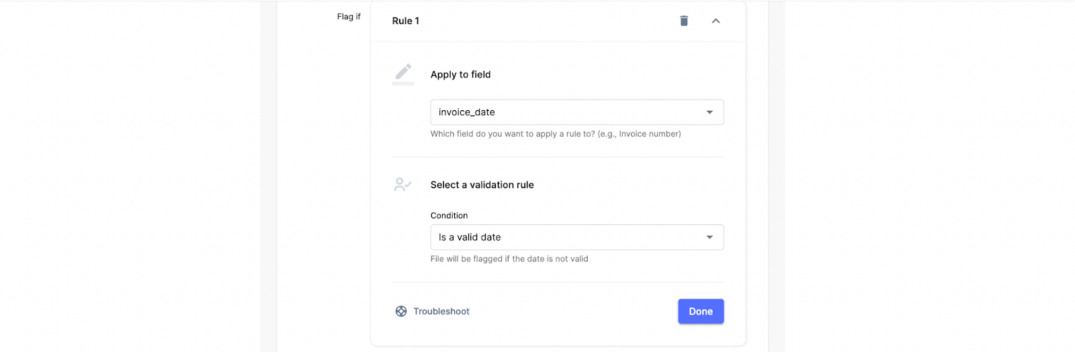This screenshot has height=352, width=1075.
Task: Click the pencil icon beside Apply to field
Action: pyautogui.click(x=403, y=73)
